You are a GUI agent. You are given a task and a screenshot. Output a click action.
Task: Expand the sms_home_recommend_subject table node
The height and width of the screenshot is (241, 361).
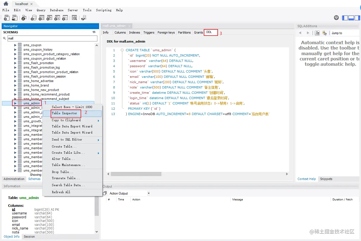15,99
